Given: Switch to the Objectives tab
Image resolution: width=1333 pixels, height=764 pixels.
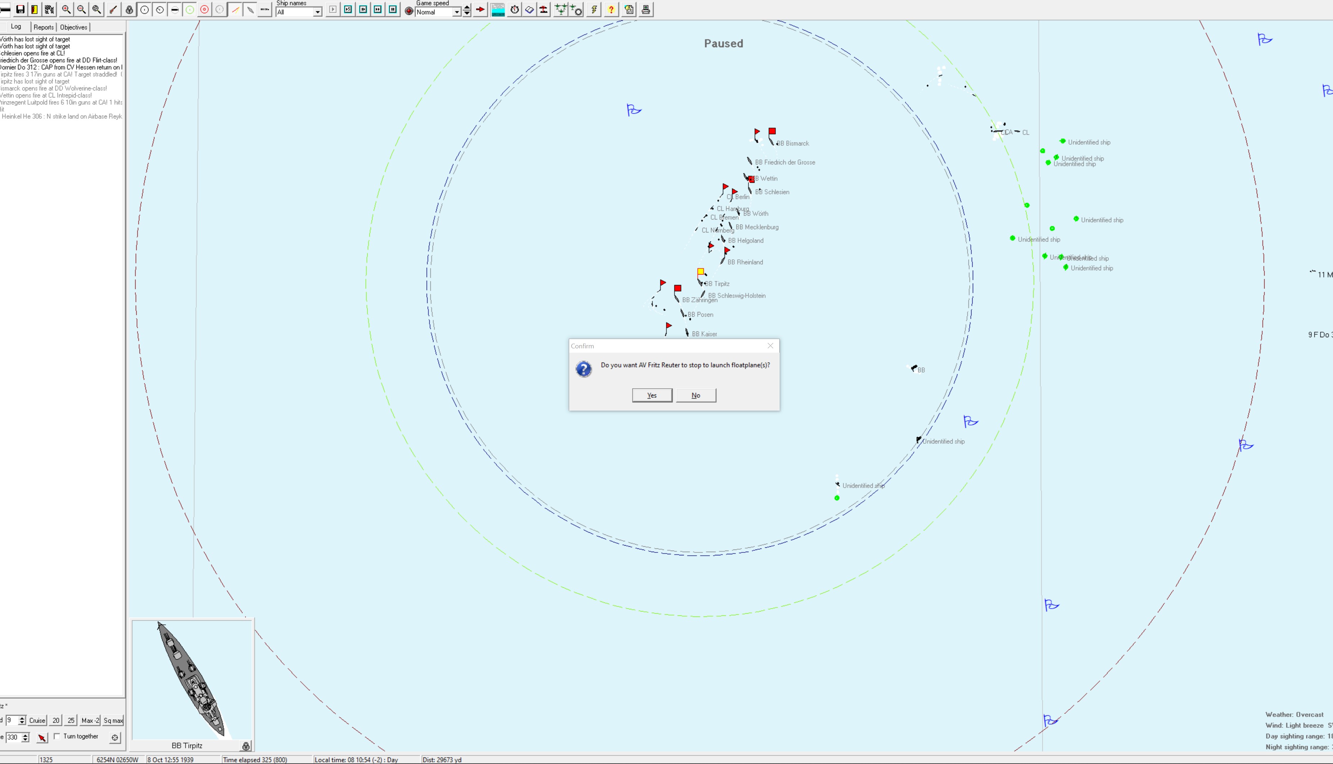Looking at the screenshot, I should (73, 27).
